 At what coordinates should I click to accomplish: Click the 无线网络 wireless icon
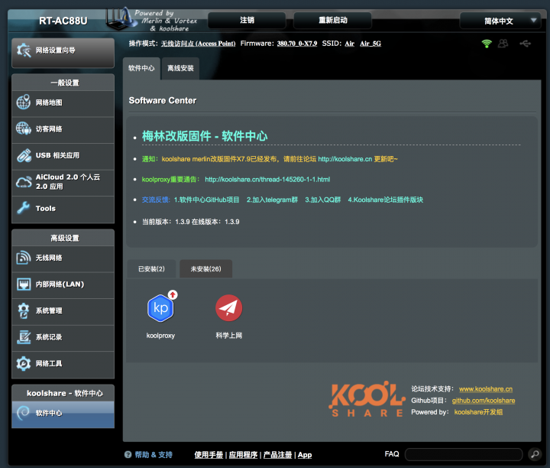pos(24,258)
